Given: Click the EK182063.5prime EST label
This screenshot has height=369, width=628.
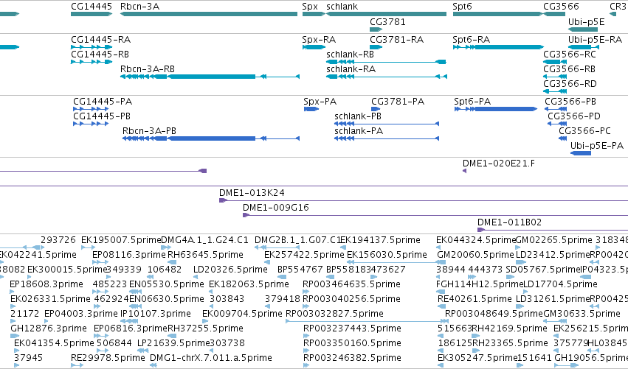Looking at the screenshot, I should click(249, 284).
